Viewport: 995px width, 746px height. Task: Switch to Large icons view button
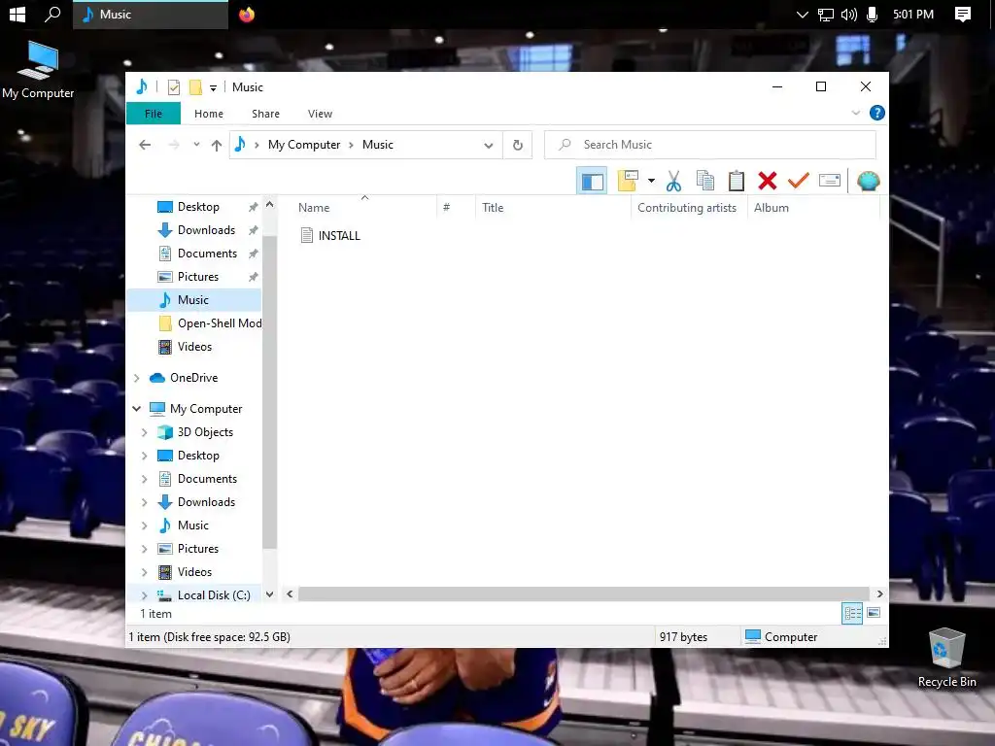click(x=874, y=613)
